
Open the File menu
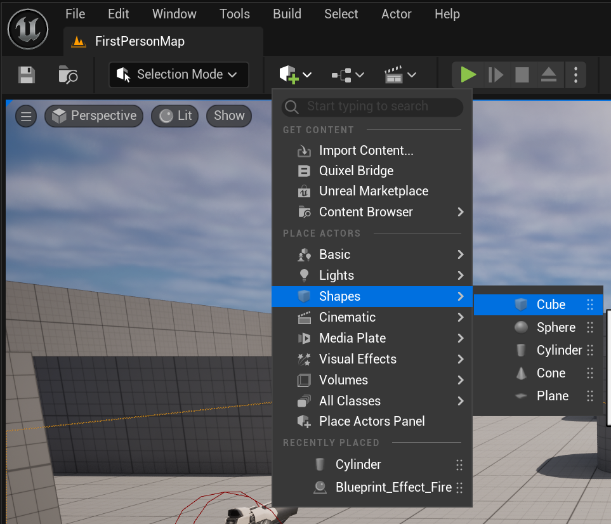coord(76,14)
